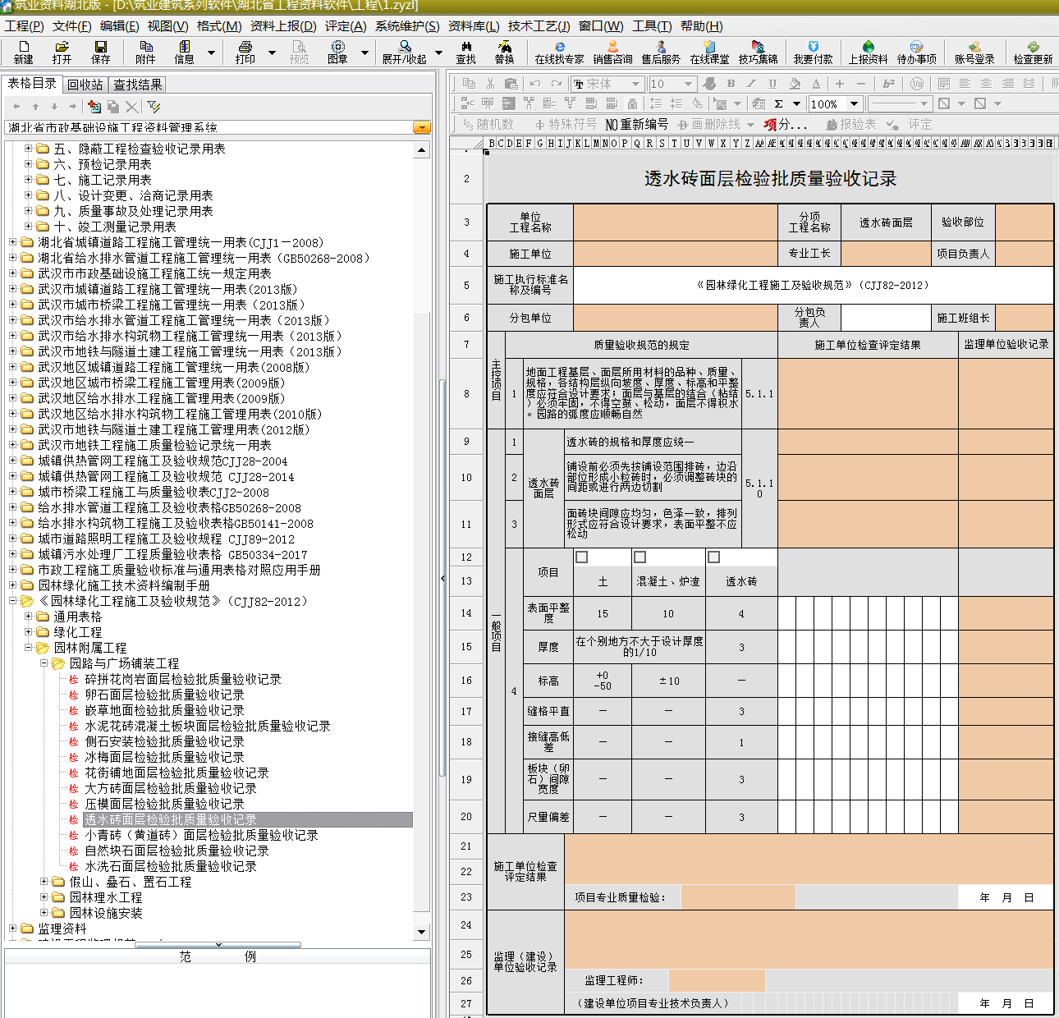This screenshot has width=1059, height=1018.
Task: Open the font size 10 dropdown
Action: (688, 84)
